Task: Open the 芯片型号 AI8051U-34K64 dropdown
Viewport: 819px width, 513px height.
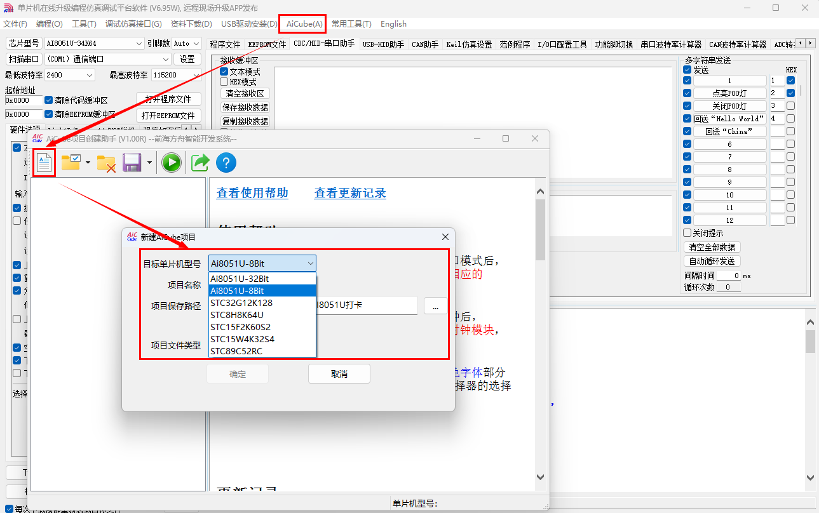Action: click(x=95, y=43)
